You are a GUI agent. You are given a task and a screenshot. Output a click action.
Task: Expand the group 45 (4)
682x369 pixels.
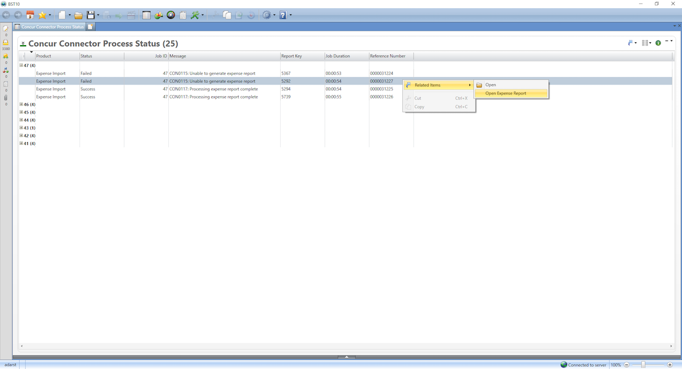click(21, 112)
